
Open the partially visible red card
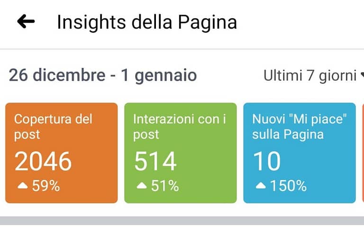363,153
